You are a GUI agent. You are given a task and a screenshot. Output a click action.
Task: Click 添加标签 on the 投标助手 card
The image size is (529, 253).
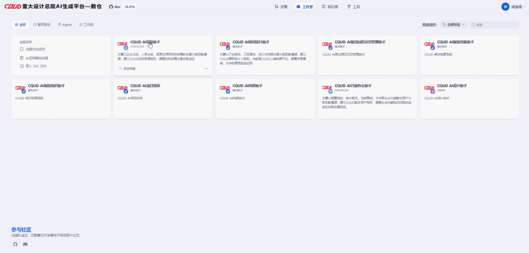pos(127,69)
